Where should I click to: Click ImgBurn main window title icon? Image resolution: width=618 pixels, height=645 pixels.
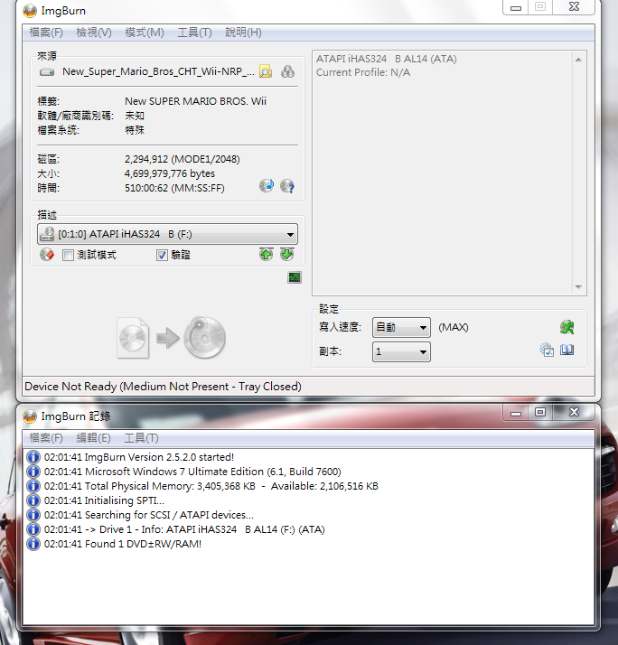click(x=30, y=11)
